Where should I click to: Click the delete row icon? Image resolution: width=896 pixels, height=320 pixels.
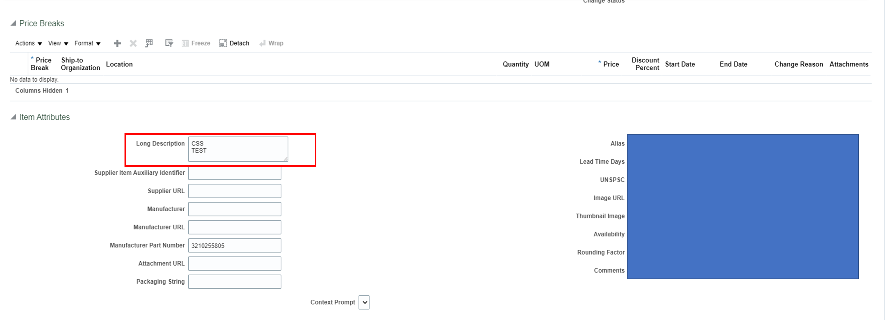[132, 43]
